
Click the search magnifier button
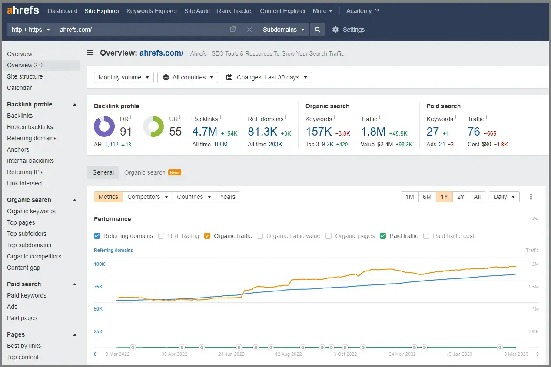pyautogui.click(x=318, y=30)
